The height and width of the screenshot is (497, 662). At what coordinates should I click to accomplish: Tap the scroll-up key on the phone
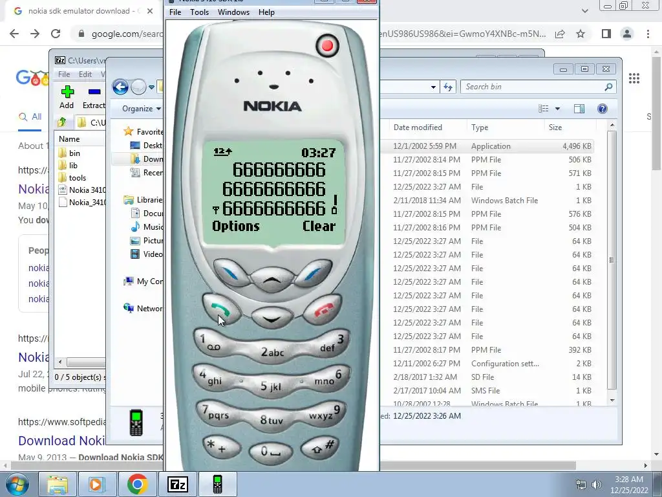(x=272, y=279)
